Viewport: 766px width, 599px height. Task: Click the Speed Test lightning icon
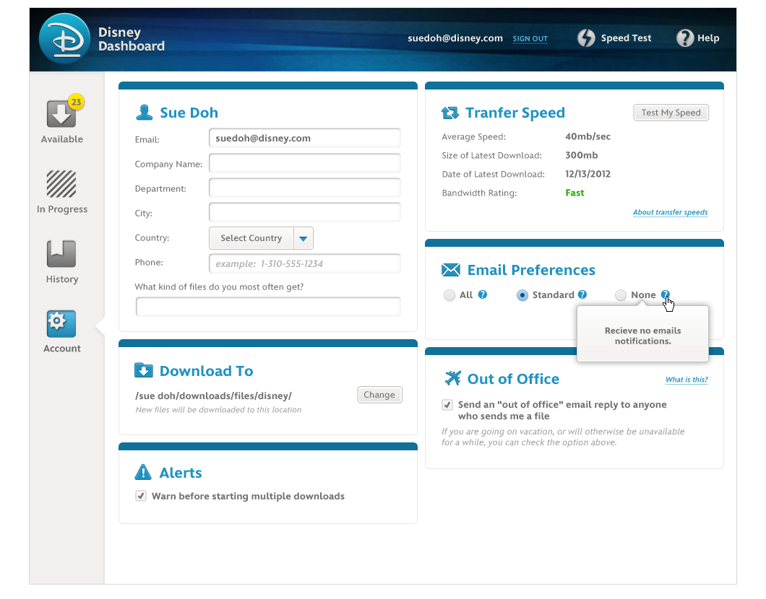click(586, 38)
